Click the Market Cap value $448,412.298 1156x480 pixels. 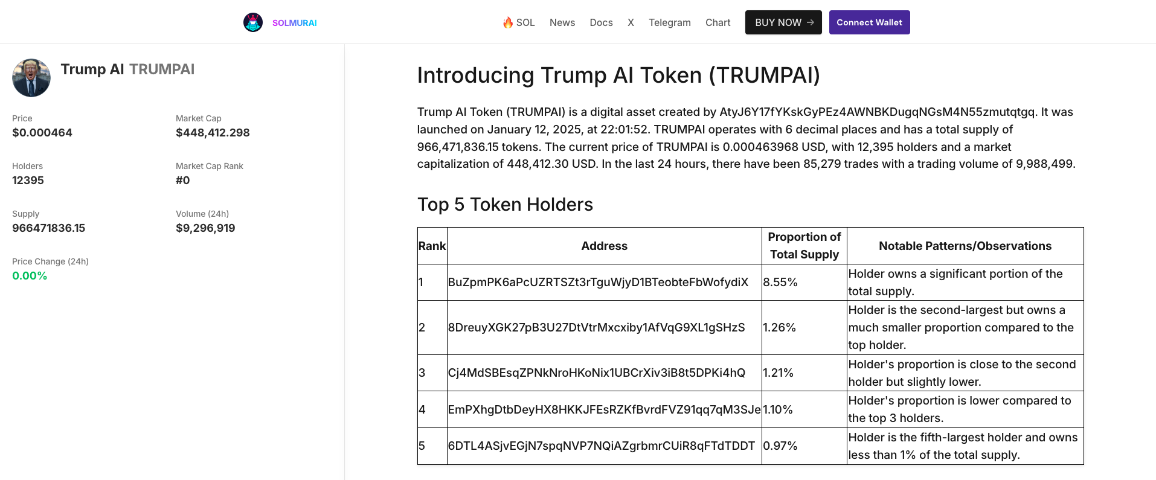click(x=213, y=132)
